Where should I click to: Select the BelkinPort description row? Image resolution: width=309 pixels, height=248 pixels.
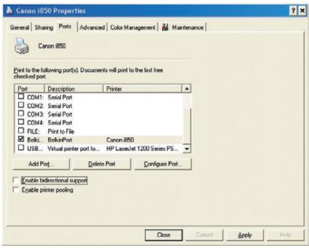tap(60, 140)
